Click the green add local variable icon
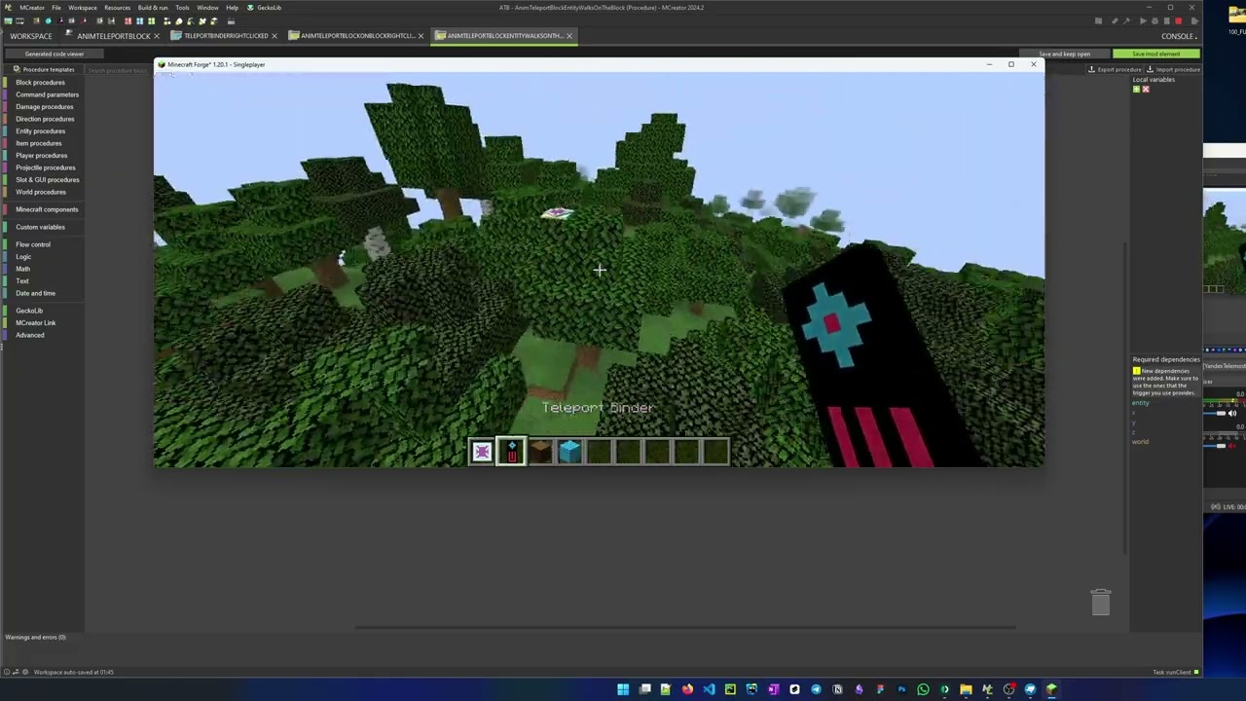Image resolution: width=1246 pixels, height=701 pixels. click(1136, 90)
